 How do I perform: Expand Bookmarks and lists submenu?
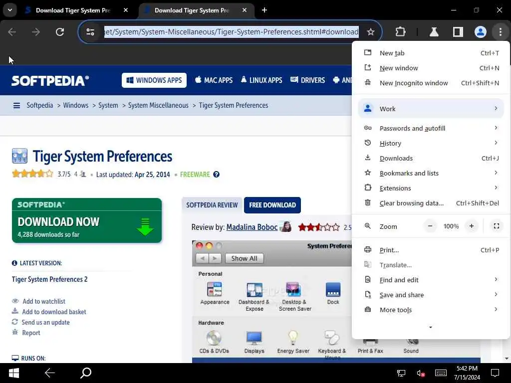(x=431, y=173)
